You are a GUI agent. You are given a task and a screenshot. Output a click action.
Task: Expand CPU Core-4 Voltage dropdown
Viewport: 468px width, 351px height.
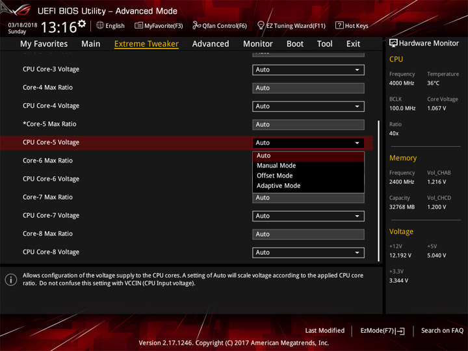pos(308,107)
